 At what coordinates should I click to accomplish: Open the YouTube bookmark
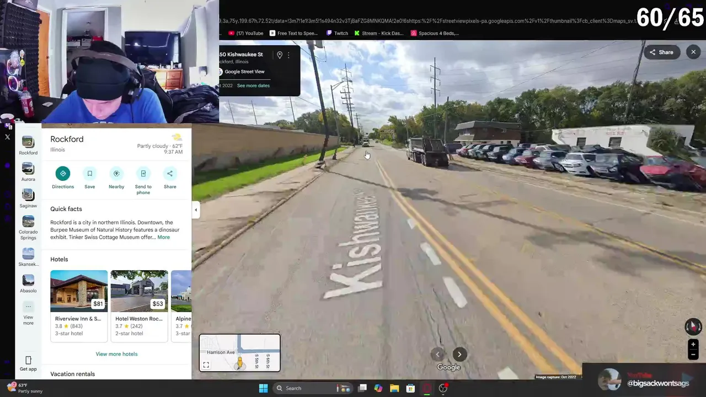pos(246,33)
